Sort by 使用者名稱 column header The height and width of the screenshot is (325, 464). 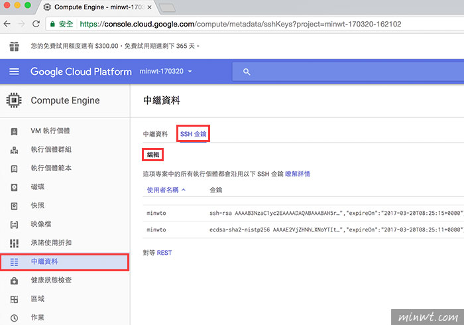click(166, 190)
